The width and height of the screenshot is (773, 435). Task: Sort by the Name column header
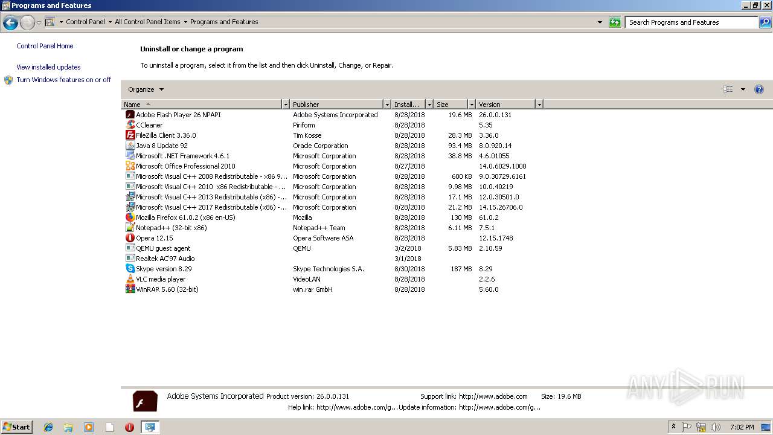[202, 105]
